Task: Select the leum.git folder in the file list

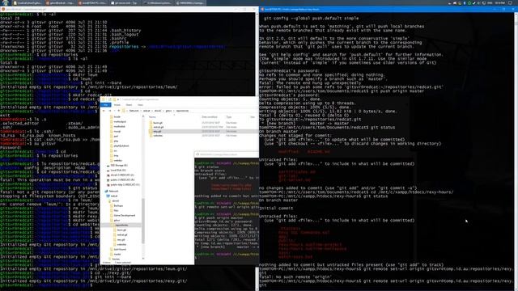Action: coord(158,123)
